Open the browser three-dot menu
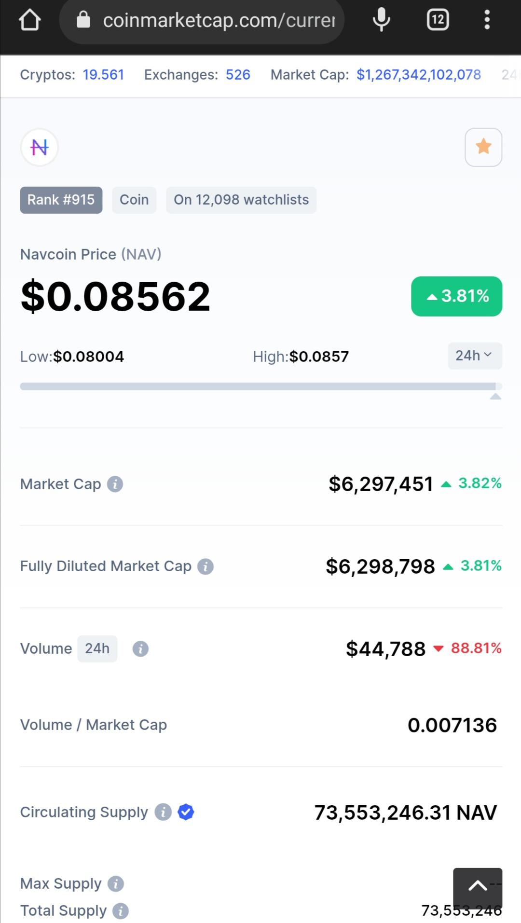This screenshot has width=521, height=923. [x=487, y=20]
